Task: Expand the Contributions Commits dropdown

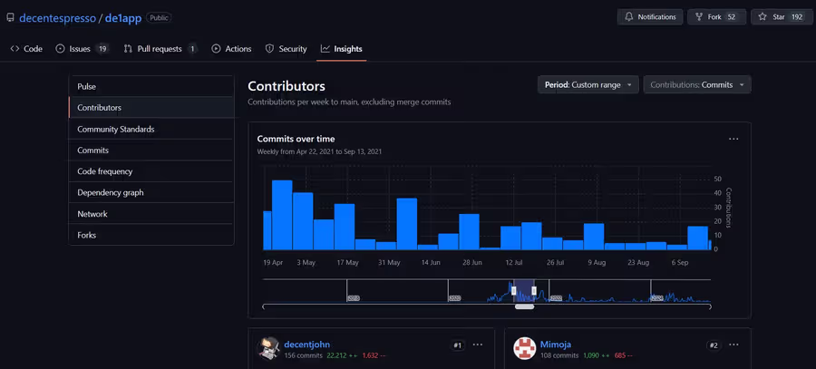Action: [696, 85]
